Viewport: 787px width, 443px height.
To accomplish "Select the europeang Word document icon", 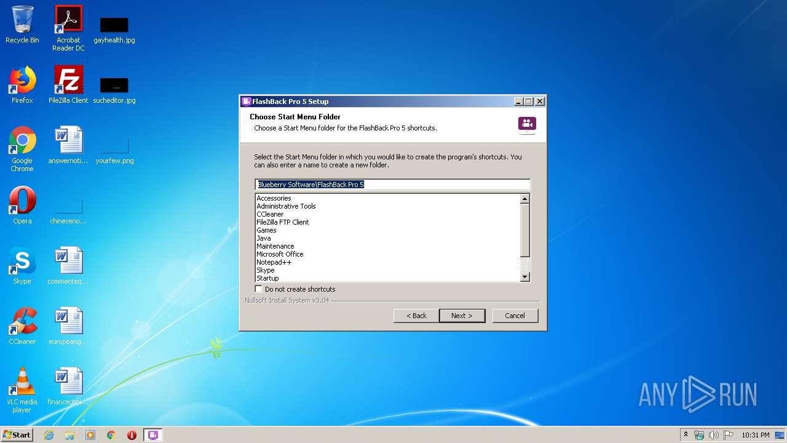I will click(68, 326).
